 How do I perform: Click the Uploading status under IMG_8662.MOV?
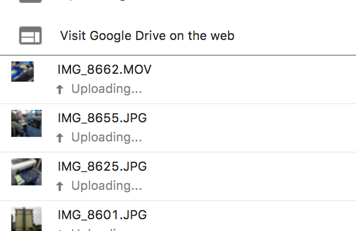click(x=106, y=89)
